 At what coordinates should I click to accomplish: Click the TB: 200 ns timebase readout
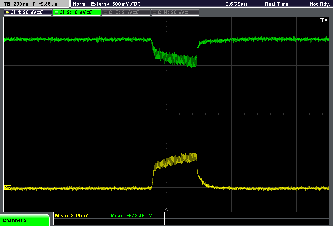16,4
